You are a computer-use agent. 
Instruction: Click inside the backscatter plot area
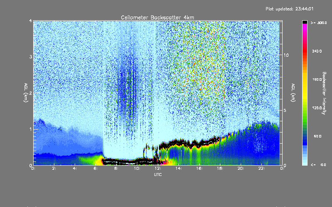tap(158, 93)
